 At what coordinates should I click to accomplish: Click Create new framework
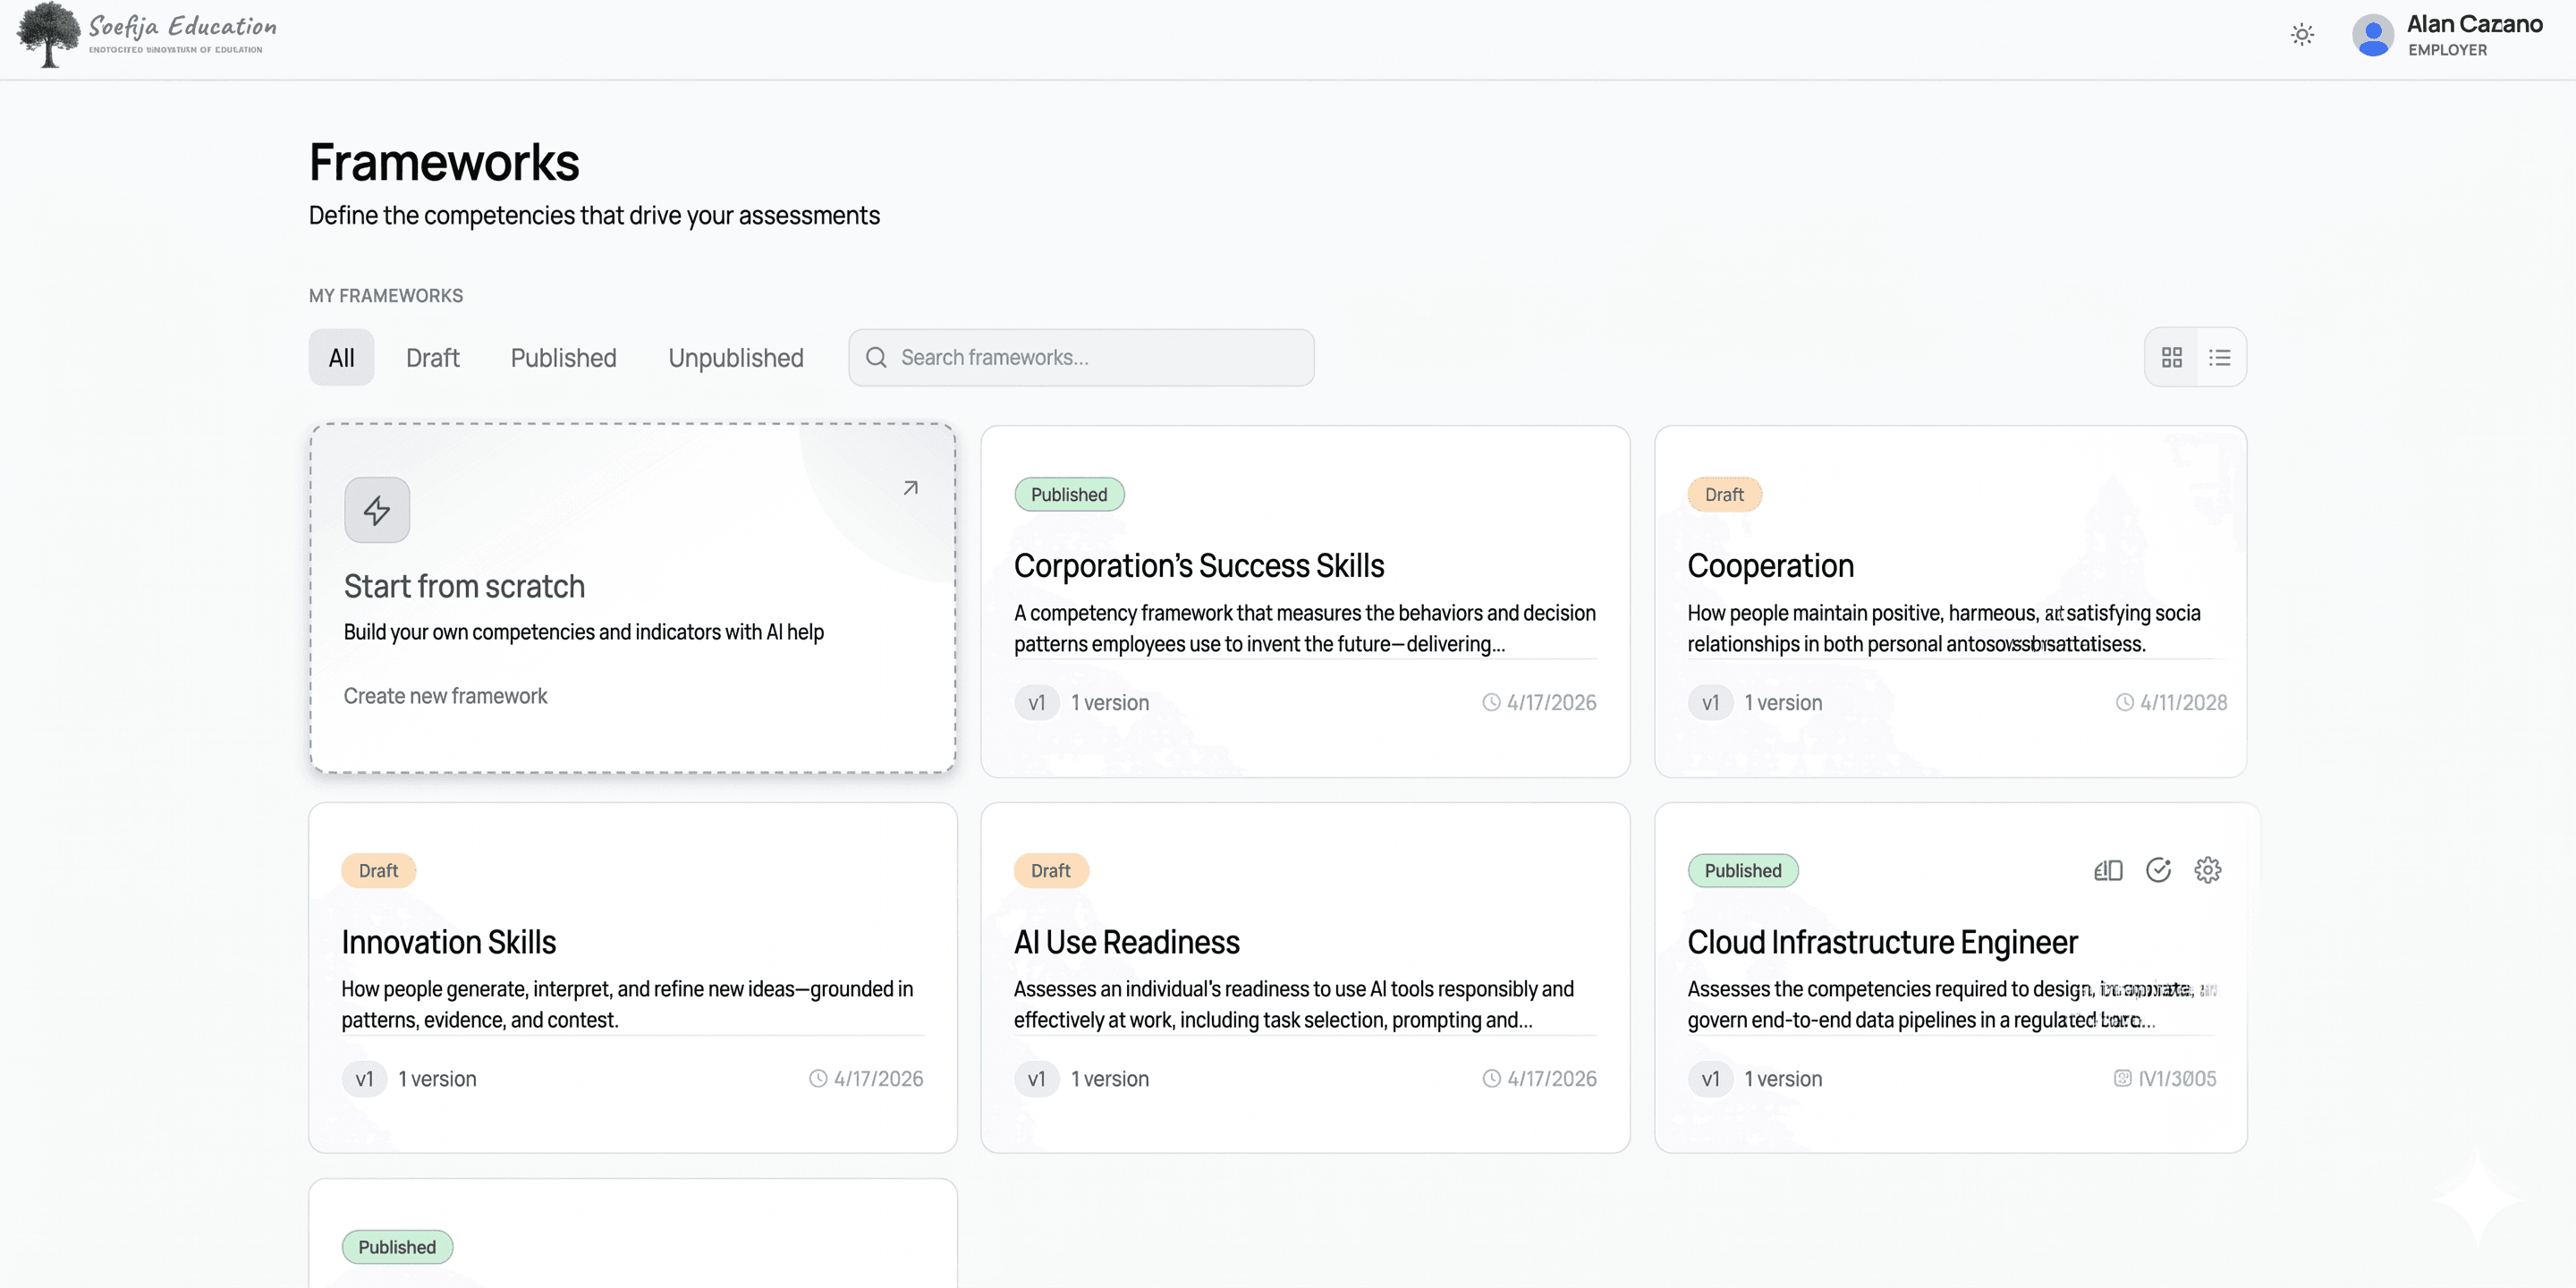(445, 695)
